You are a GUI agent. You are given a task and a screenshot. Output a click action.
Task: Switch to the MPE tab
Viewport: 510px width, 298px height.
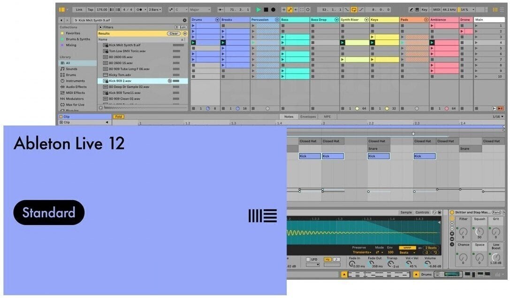pyautogui.click(x=327, y=117)
